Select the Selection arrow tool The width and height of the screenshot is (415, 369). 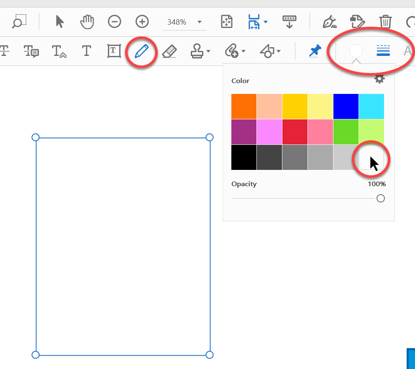(x=59, y=21)
